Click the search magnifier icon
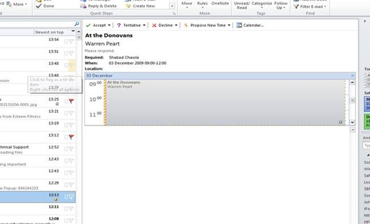 [77, 24]
